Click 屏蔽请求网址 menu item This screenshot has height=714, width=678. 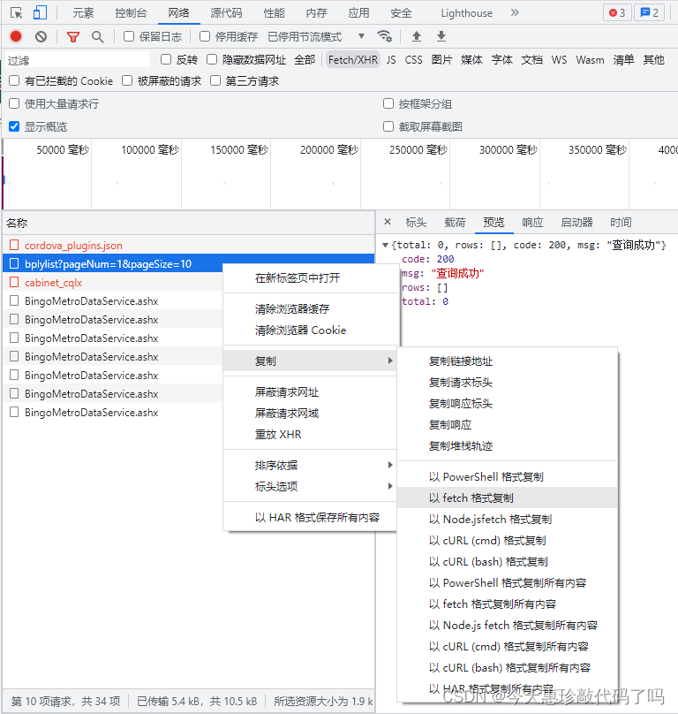tap(311, 392)
